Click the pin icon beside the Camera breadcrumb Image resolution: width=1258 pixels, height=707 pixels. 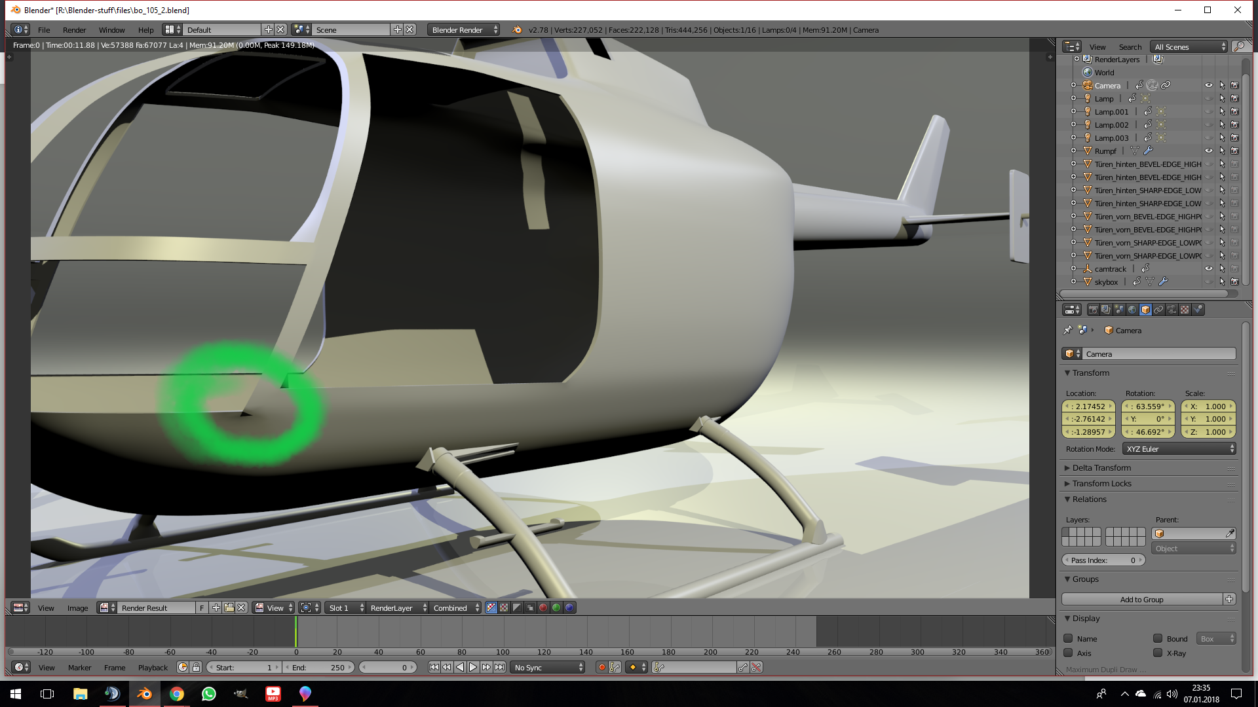(1068, 330)
